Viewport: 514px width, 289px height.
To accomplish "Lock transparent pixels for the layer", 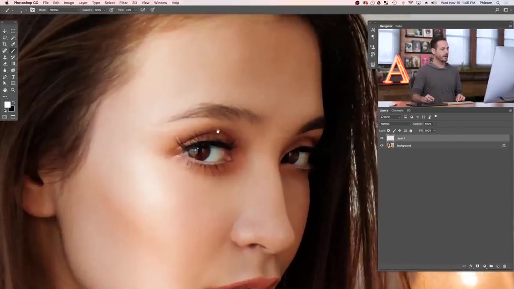I will (x=388, y=130).
